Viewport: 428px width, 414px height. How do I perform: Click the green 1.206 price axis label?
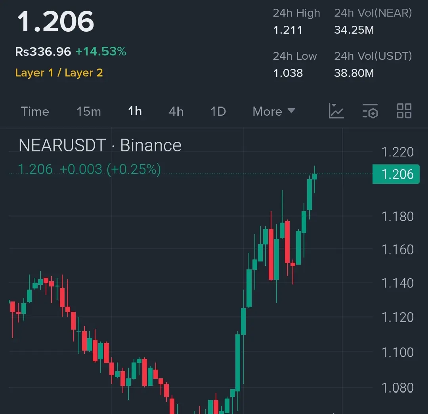(x=396, y=174)
